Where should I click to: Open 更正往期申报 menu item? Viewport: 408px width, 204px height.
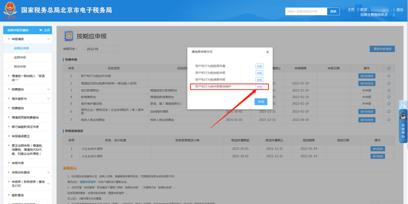click(28, 150)
